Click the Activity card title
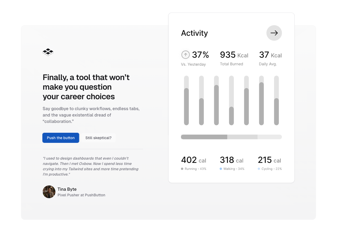The width and height of the screenshot is (337, 245). coord(194,33)
